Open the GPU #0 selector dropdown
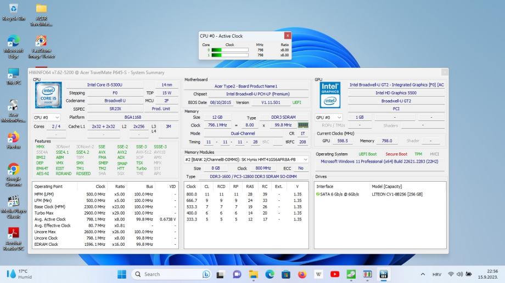Screen dimensions: 505x283 329,117
